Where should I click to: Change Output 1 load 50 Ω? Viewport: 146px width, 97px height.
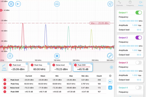coord(139,30)
